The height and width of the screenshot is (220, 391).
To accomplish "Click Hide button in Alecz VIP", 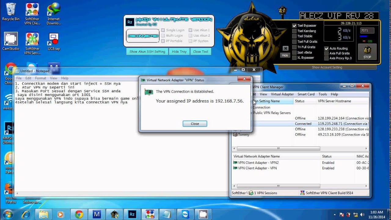I will click(x=285, y=55).
